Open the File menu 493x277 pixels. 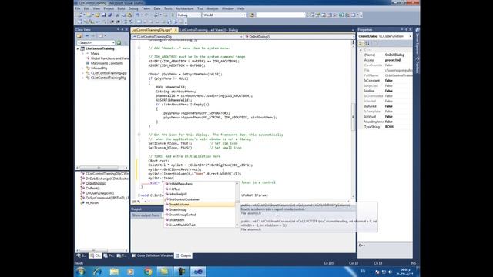[x=78, y=8]
